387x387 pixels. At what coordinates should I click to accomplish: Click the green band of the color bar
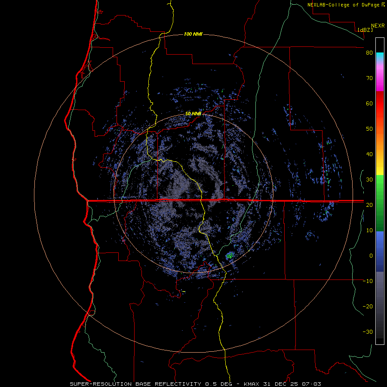(x=380, y=203)
